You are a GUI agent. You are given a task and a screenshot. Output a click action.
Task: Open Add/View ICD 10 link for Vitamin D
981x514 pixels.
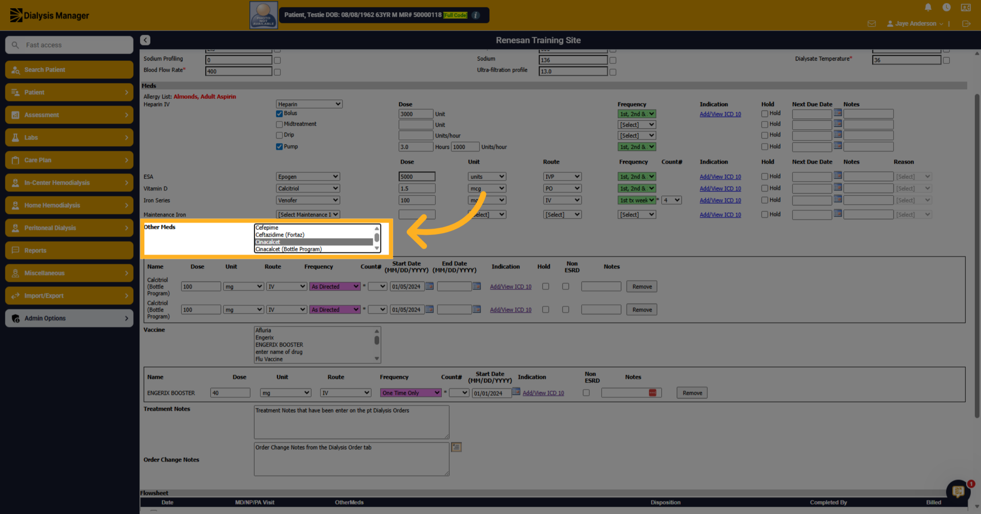coord(720,189)
